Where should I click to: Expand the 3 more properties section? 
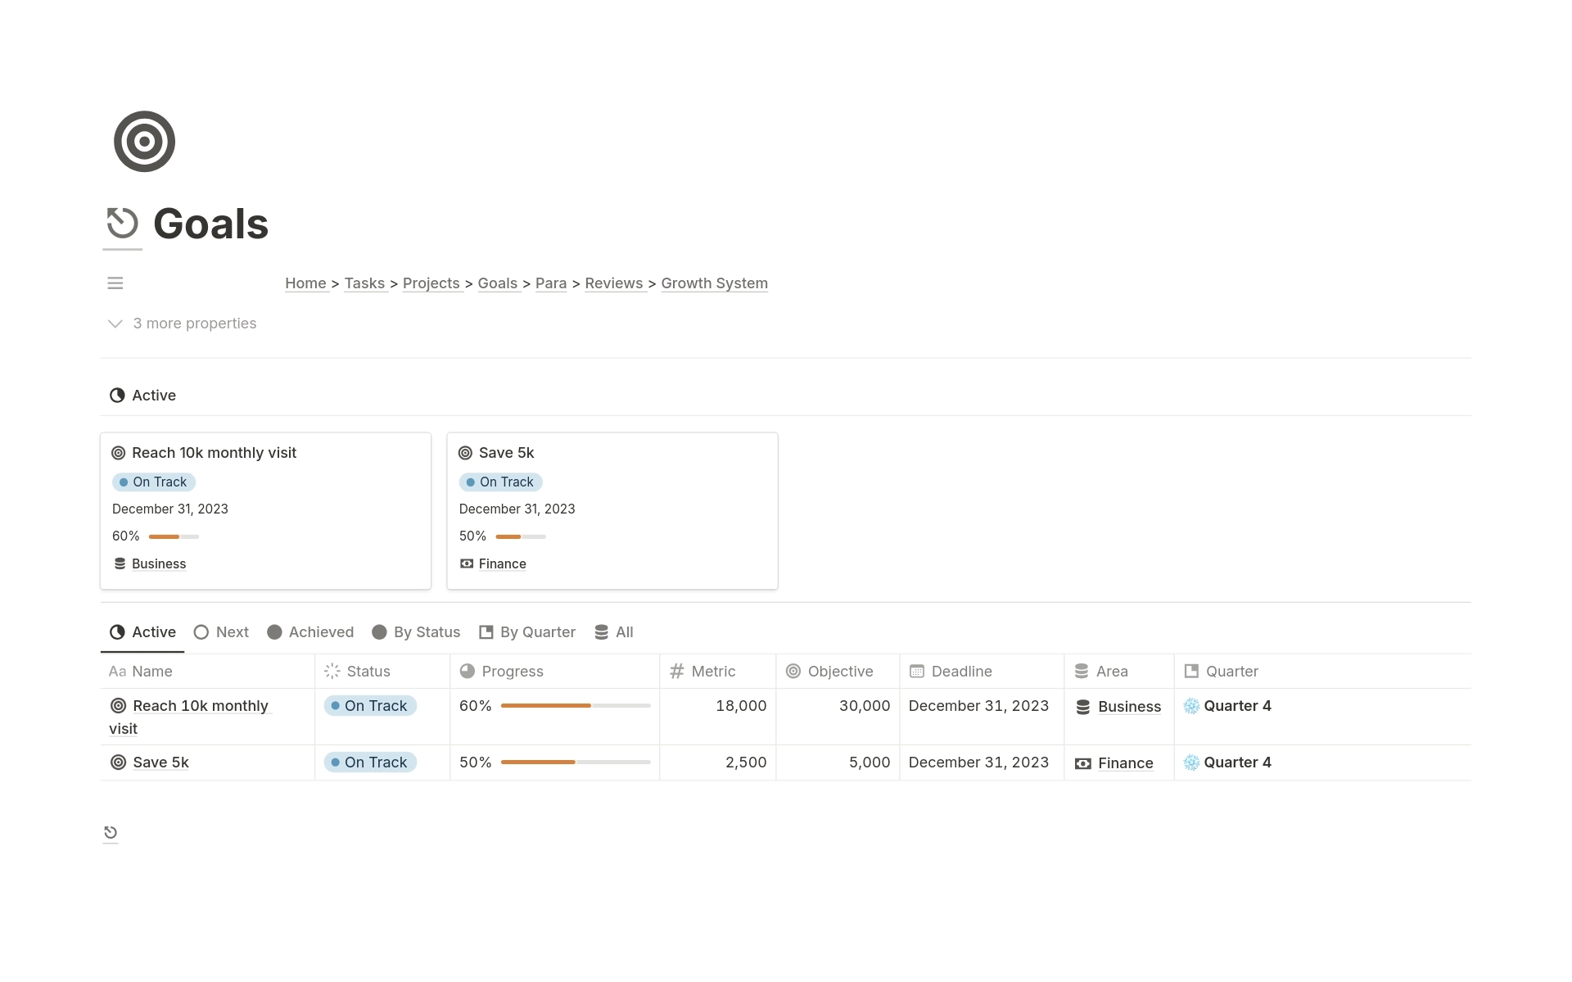click(x=181, y=323)
